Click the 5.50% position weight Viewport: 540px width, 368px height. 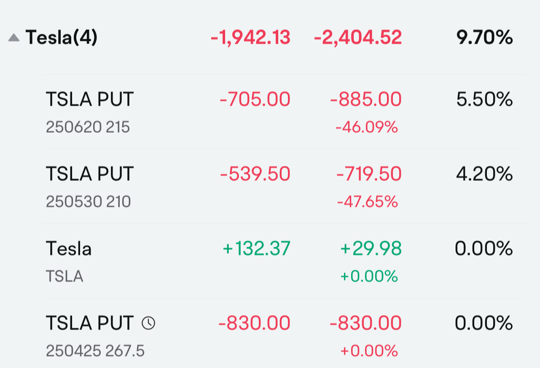(485, 99)
